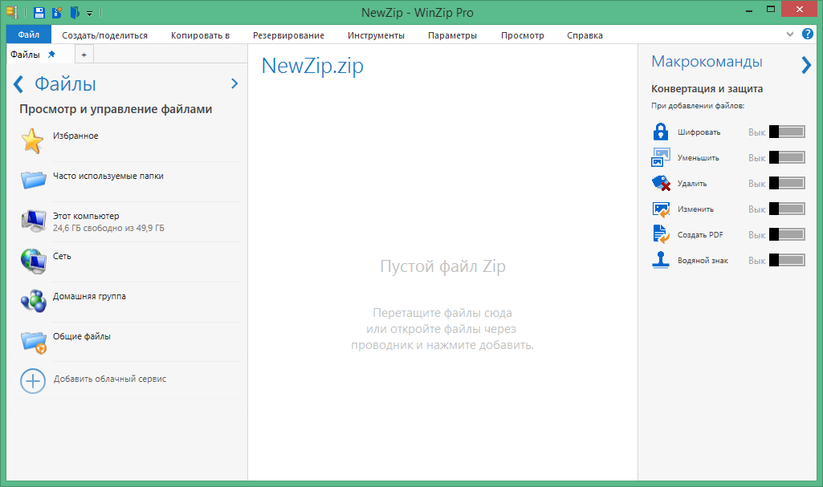Add a new pane tab with plus button

[84, 55]
